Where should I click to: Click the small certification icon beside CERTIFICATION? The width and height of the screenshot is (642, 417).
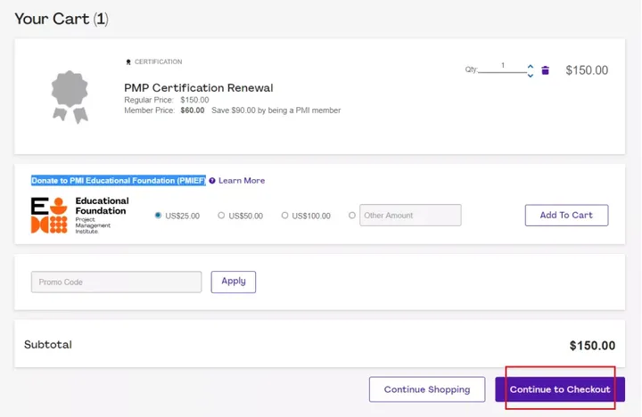click(128, 61)
